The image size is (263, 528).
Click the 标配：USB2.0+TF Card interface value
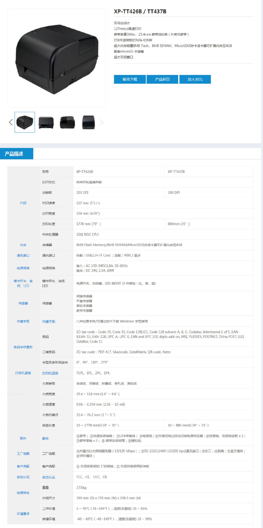108,255
